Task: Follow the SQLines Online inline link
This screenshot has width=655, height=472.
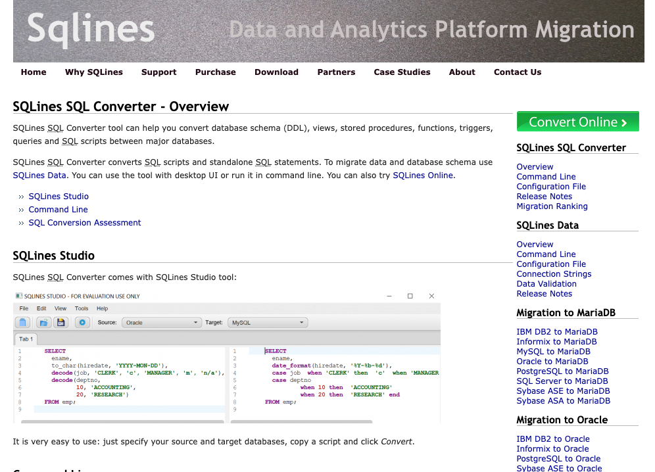Action: point(423,176)
